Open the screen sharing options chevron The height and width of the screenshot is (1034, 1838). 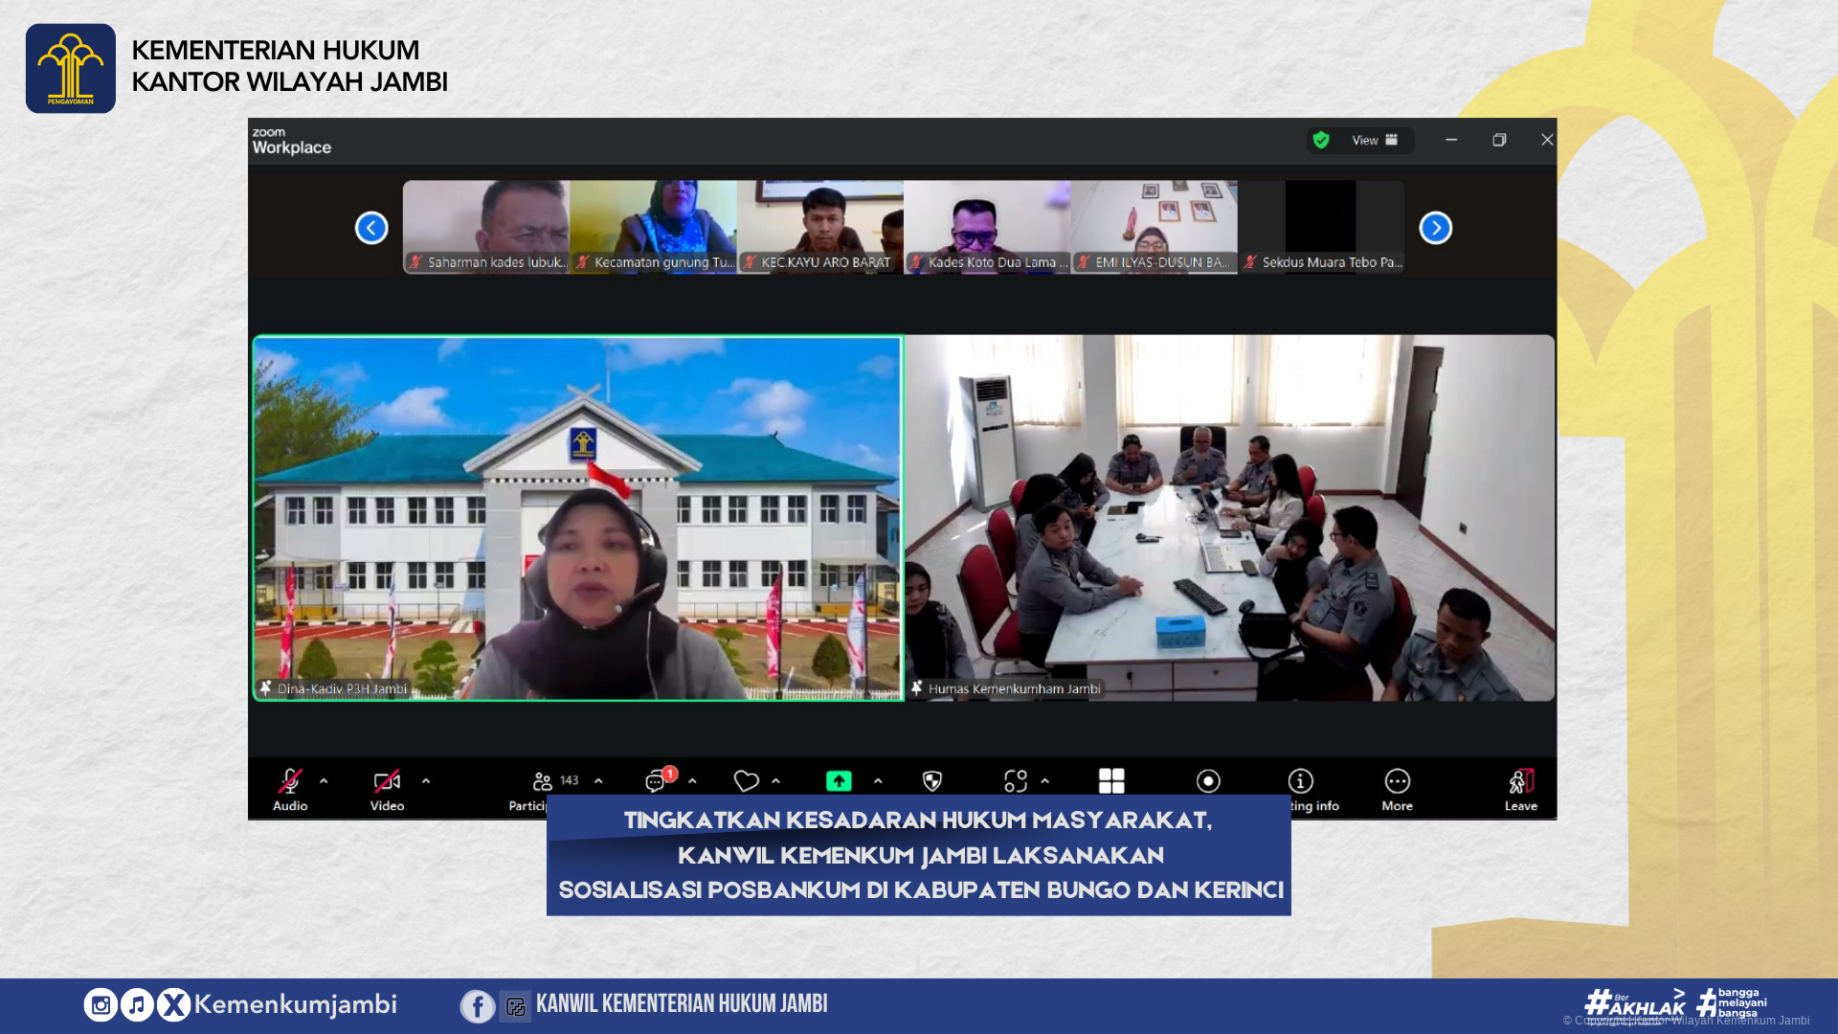877,782
